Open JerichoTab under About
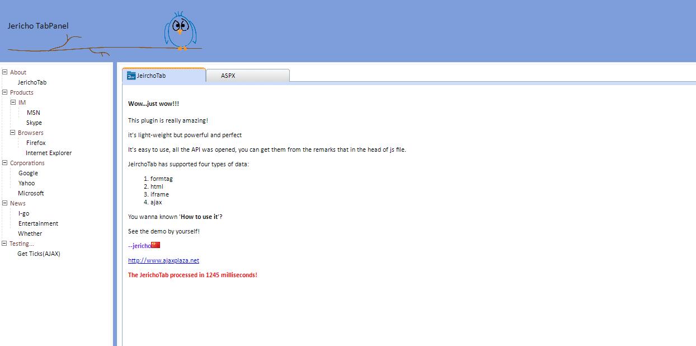The image size is (696, 346). 32,82
